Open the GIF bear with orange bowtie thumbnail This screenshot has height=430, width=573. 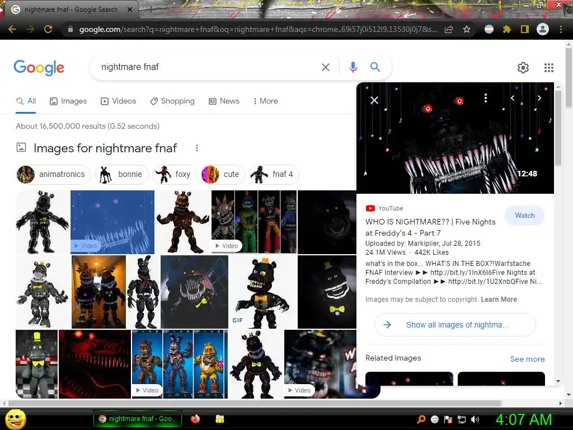pyautogui.click(x=263, y=292)
